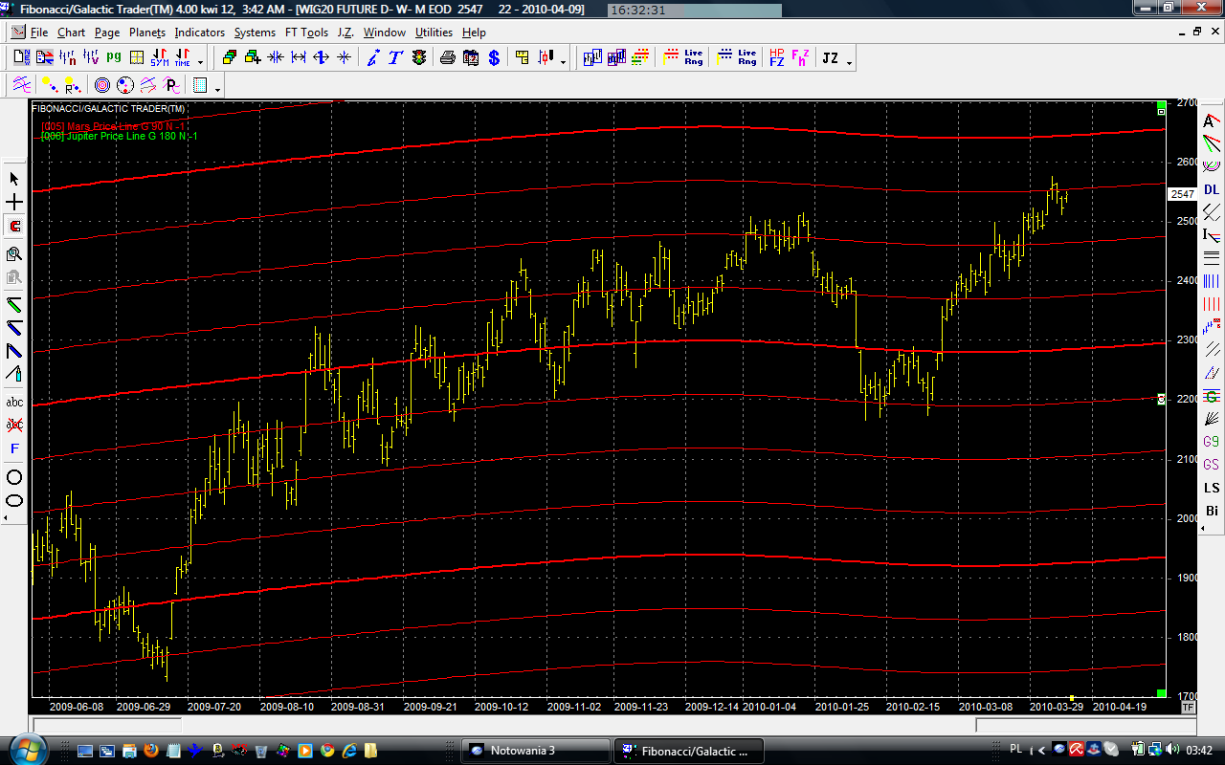Click the printer icon to print chart
The image size is (1225, 765).
click(x=447, y=58)
